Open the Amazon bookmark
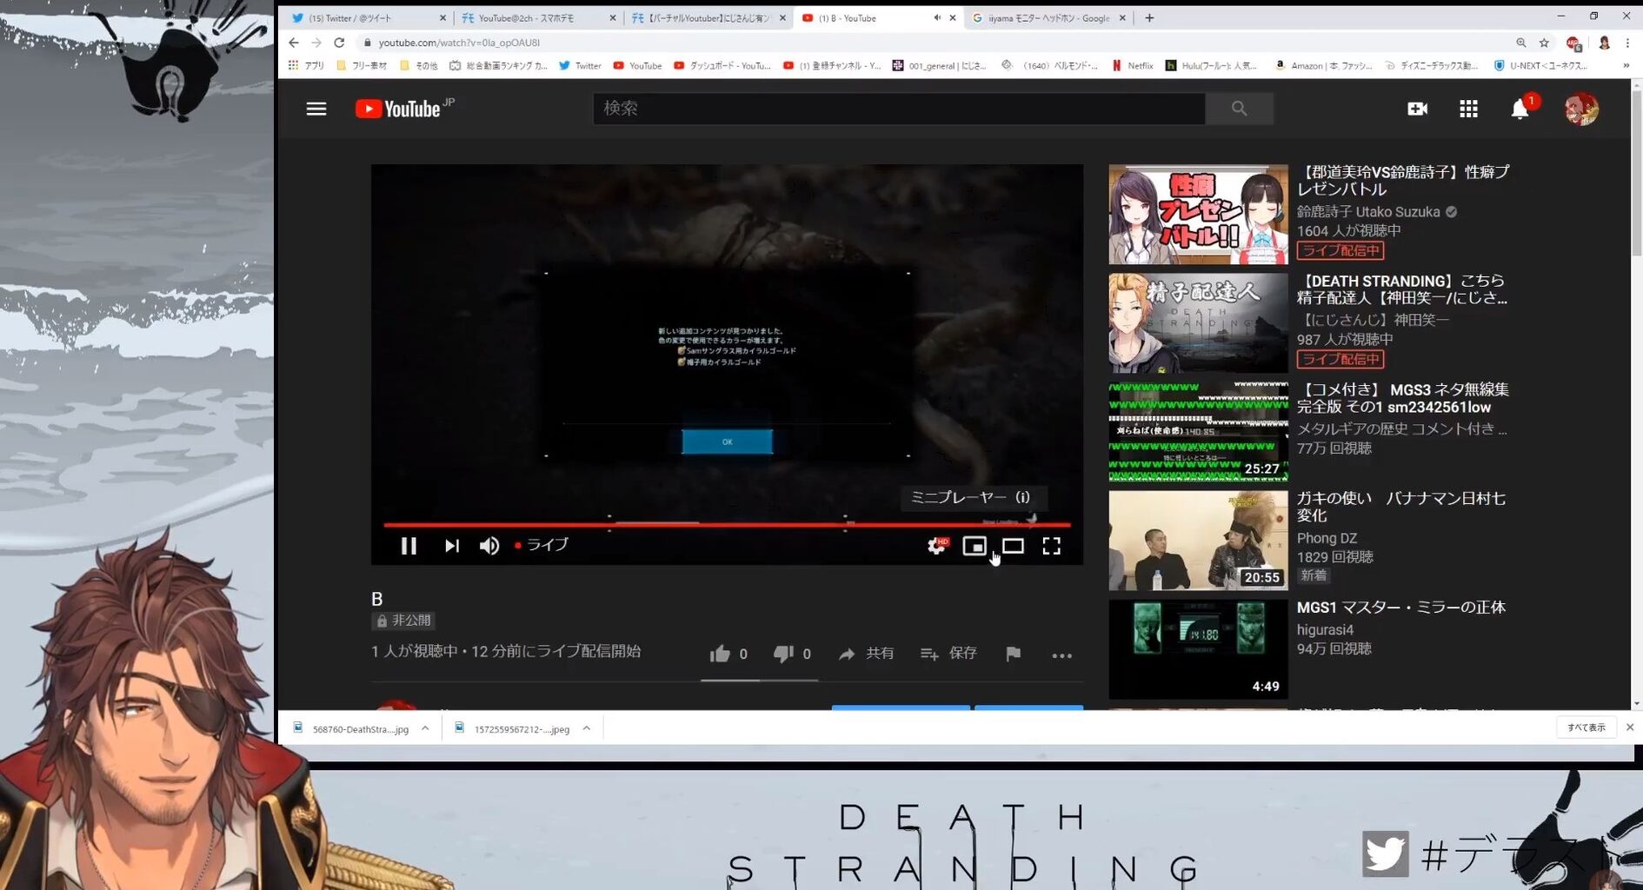Viewport: 1643px width, 890px height. pyautogui.click(x=1323, y=65)
